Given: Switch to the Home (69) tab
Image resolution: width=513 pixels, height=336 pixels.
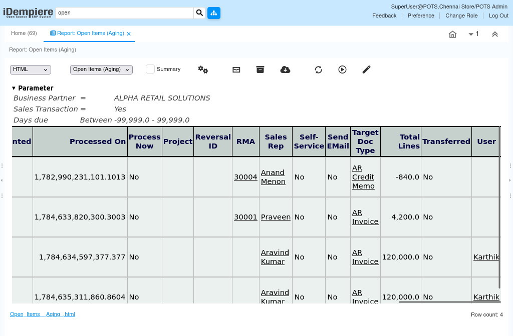Looking at the screenshot, I should coord(24,33).
